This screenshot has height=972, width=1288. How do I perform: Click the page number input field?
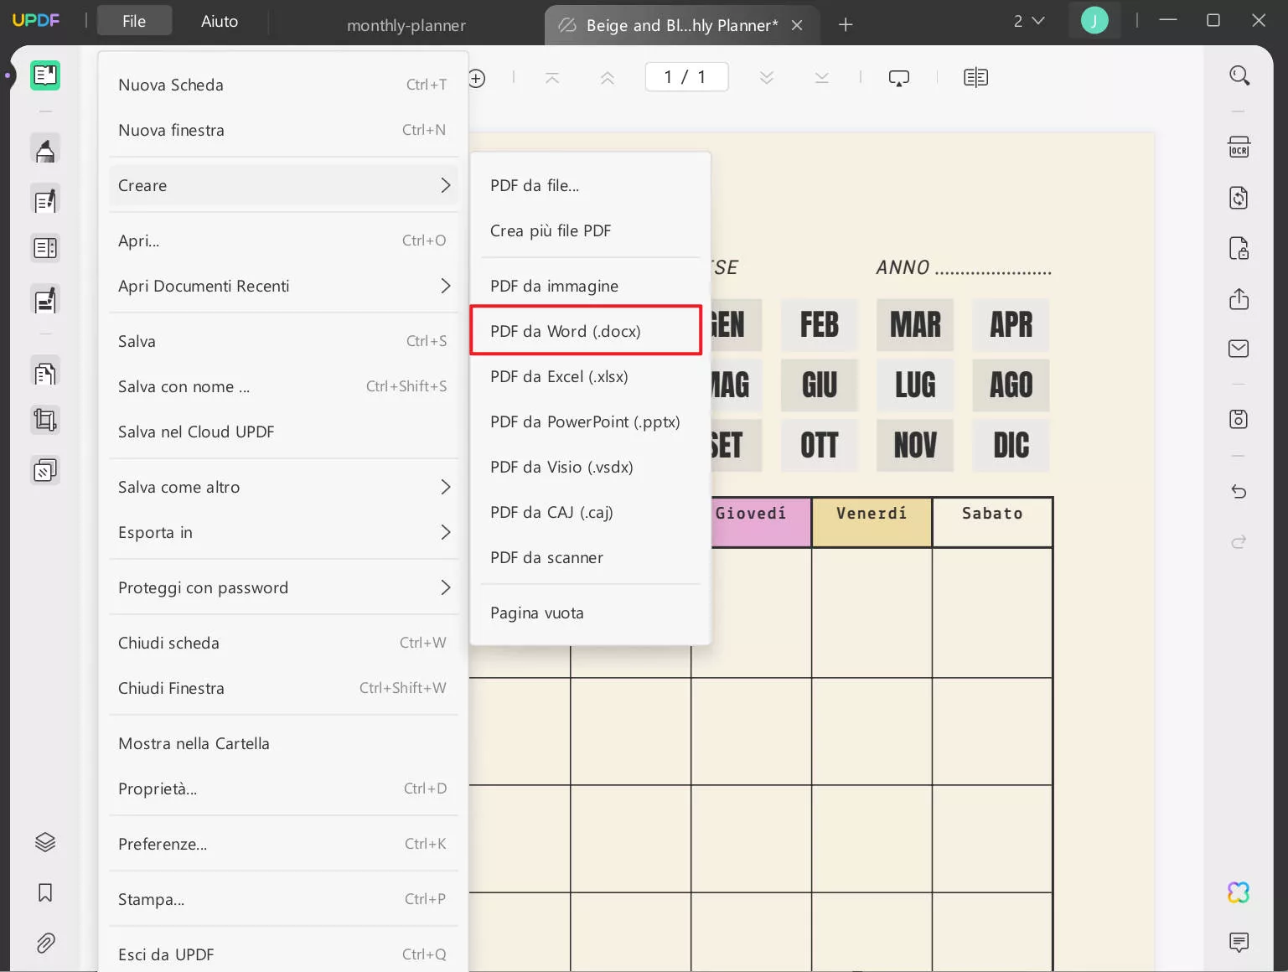[686, 77]
